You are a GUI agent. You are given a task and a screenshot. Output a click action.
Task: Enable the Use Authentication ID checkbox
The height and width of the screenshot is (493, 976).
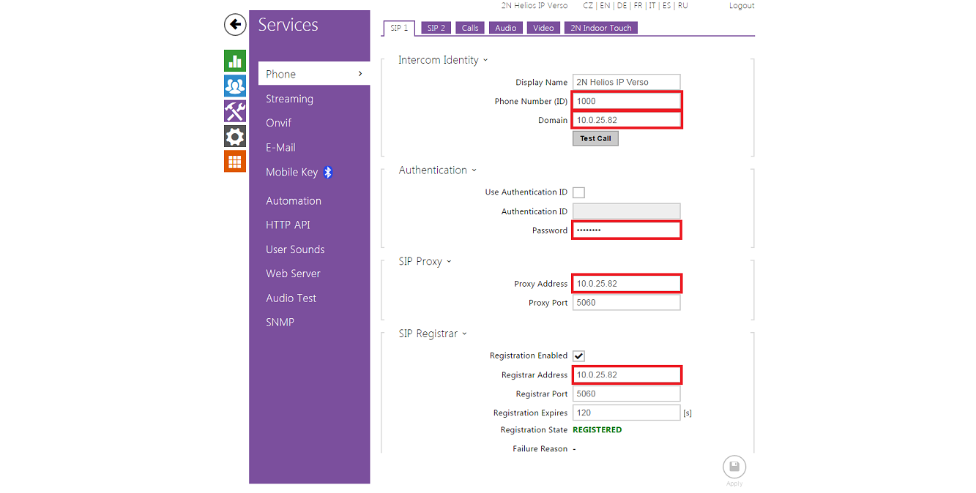578,192
